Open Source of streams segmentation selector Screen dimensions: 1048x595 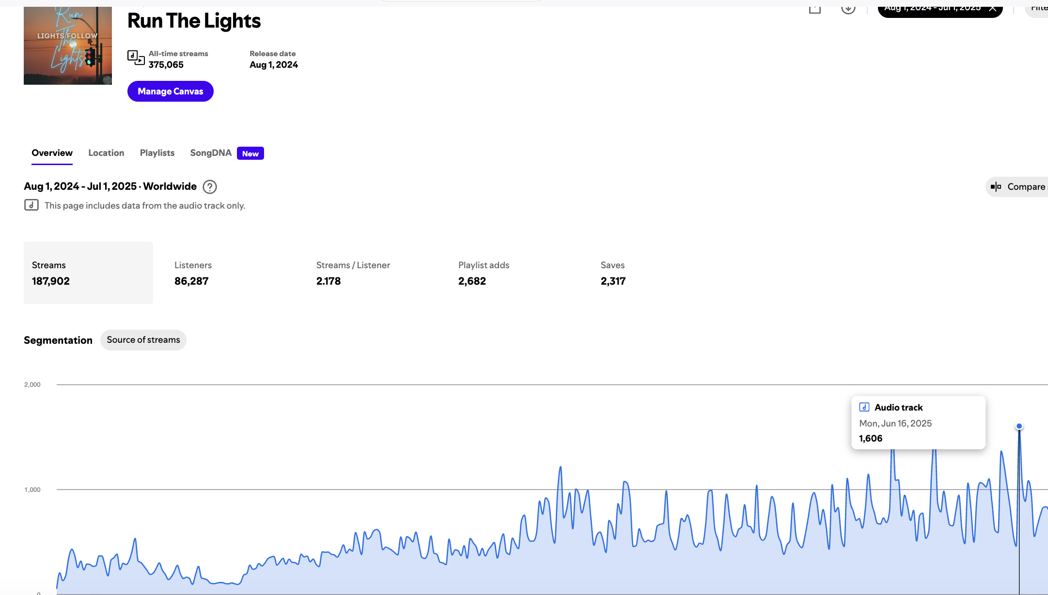[143, 340]
